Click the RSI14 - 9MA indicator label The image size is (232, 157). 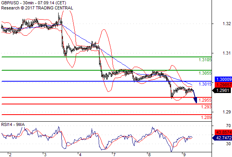tap(13, 125)
